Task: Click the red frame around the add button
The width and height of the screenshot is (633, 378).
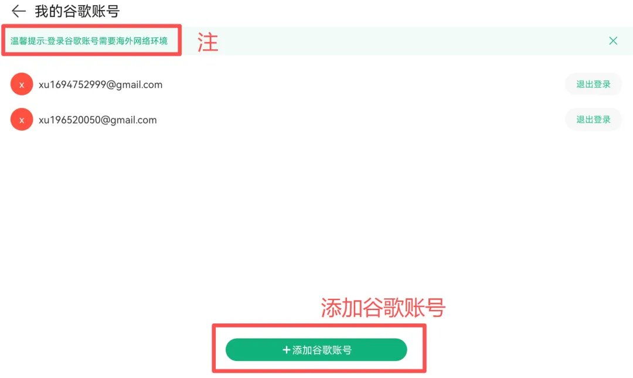Action: click(319, 325)
